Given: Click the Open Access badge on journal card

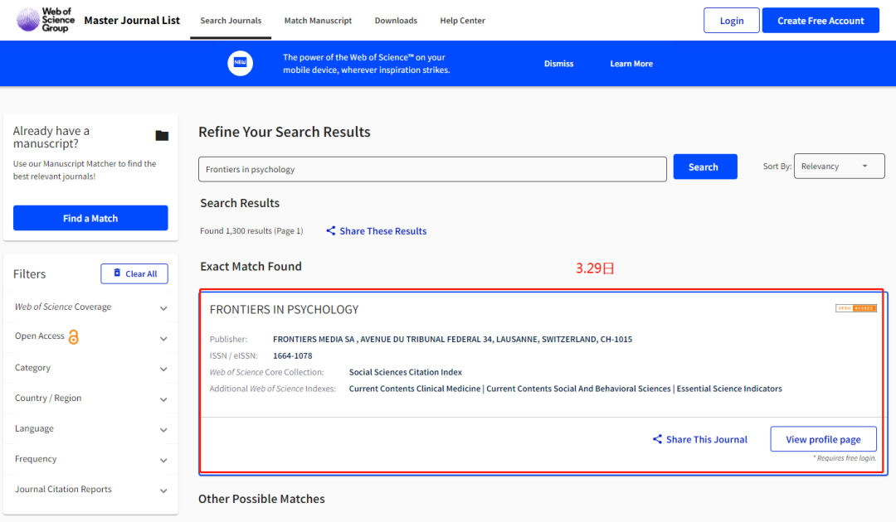Looking at the screenshot, I should 855,308.
